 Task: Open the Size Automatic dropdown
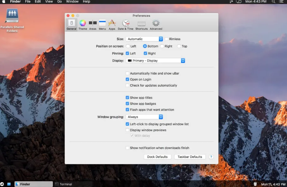point(144,39)
